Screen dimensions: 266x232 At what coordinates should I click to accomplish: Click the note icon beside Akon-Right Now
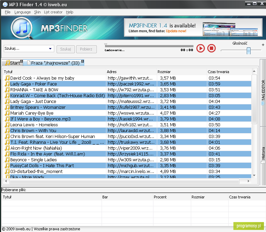pos(7,148)
